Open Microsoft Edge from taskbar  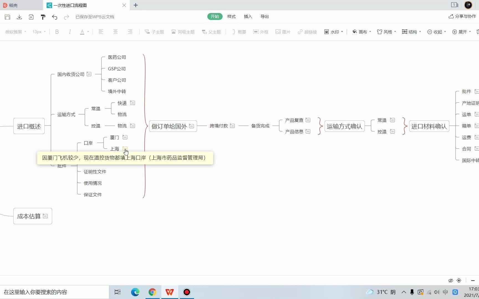click(x=135, y=292)
